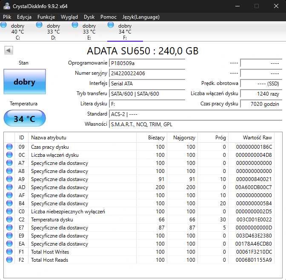The width and height of the screenshot is (286, 280).
Task: Click the Własności field S.M.A.R.T., NCQ, TRIM, GPL
Action: (x=195, y=124)
